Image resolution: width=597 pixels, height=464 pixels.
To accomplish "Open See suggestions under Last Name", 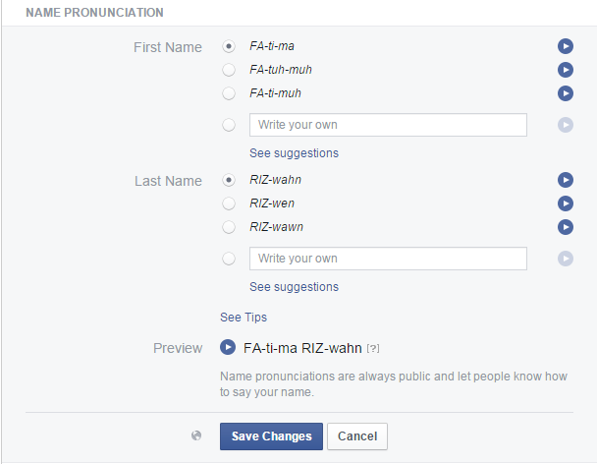I will (x=294, y=287).
